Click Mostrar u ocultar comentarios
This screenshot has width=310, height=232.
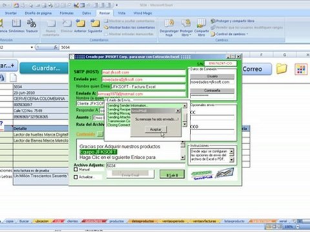coord(129,21)
